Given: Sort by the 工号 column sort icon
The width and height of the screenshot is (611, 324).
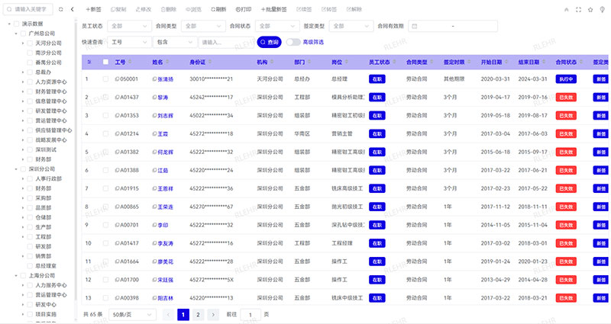Looking at the screenshot, I should (x=130, y=62).
